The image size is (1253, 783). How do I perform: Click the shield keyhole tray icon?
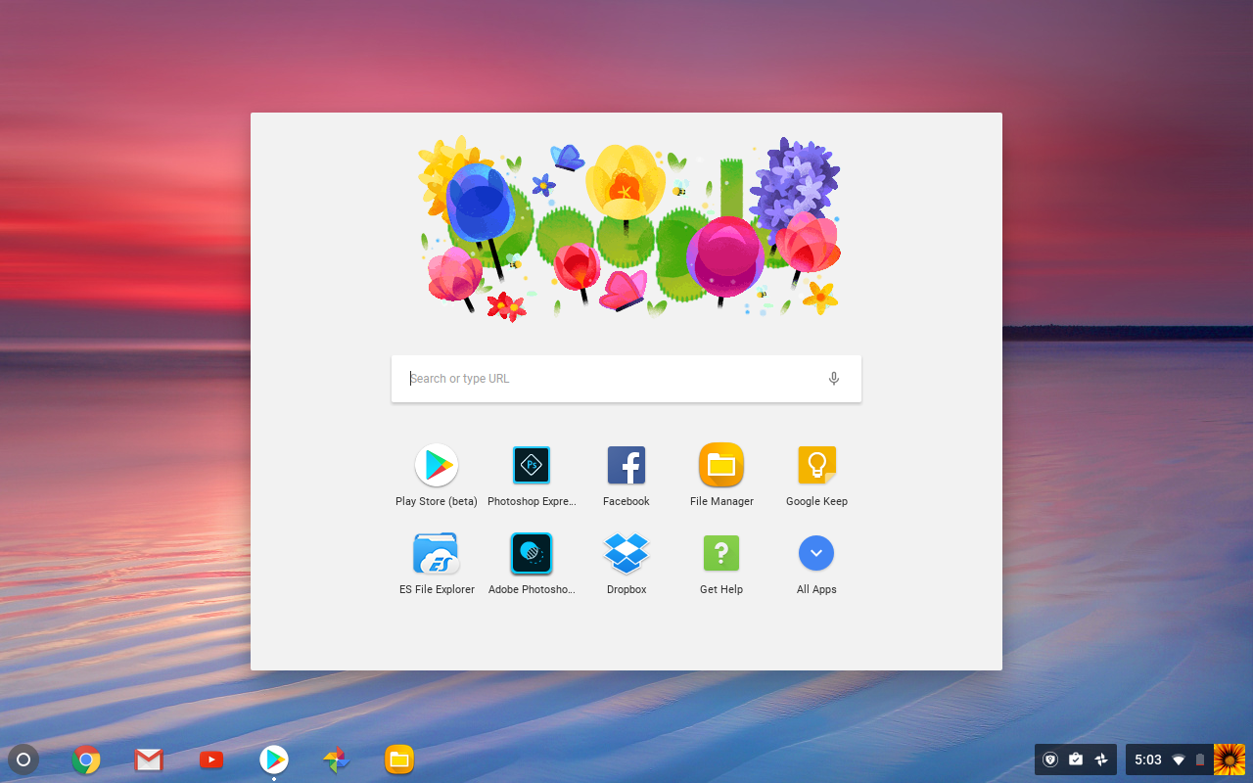pos(1050,760)
